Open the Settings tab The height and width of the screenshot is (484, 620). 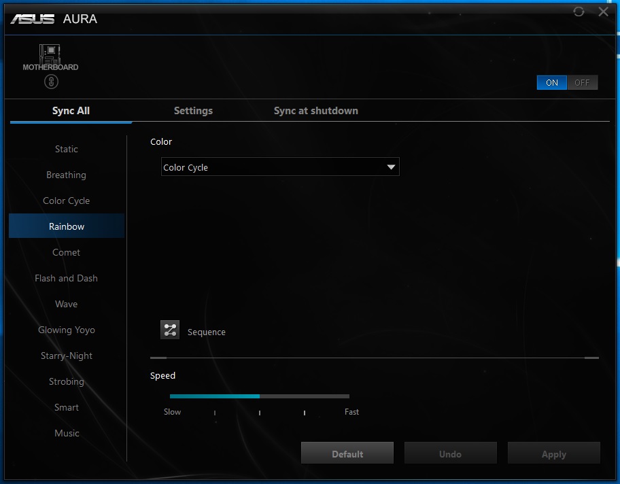pyautogui.click(x=193, y=111)
